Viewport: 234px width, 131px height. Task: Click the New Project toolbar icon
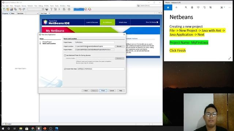(x=8, y=9)
